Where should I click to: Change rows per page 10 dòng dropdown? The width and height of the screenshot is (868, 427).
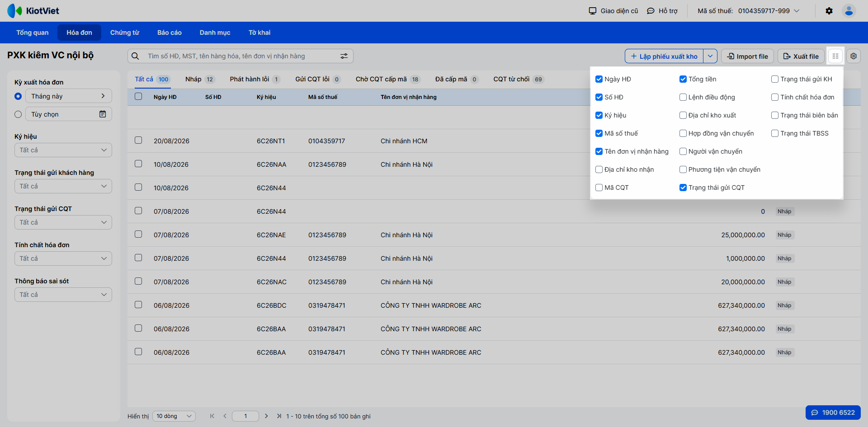click(x=174, y=416)
